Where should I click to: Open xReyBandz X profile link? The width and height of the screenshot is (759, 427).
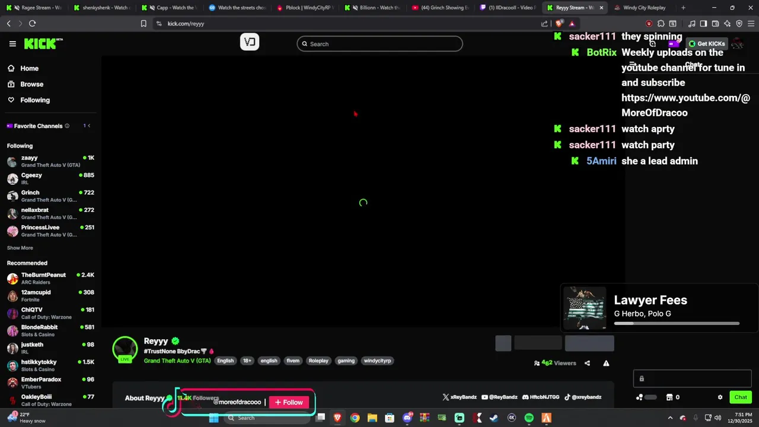pos(460,397)
